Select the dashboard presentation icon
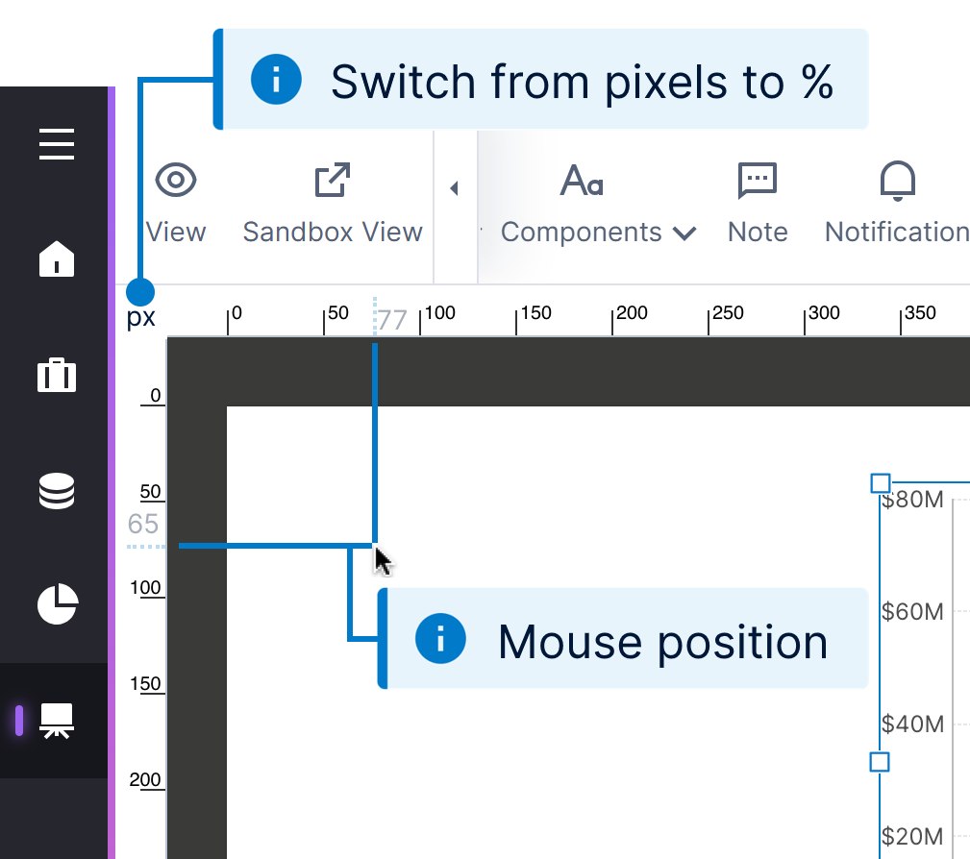 tap(57, 720)
